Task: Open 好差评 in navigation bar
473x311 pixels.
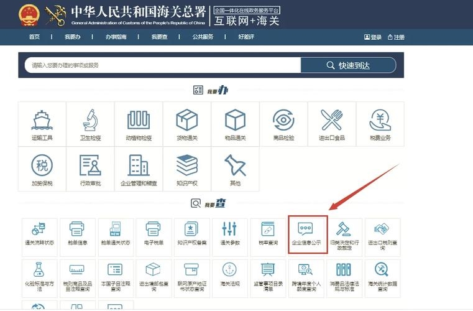Action: tap(246, 37)
